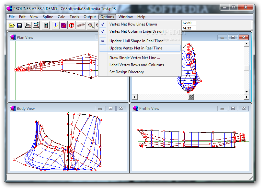
Task: Print using the printer icon
Action: click(x=28, y=26)
